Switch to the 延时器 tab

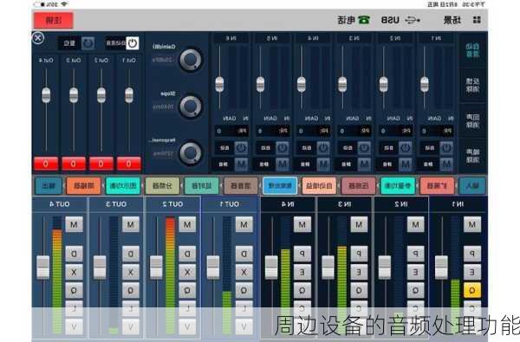202,185
